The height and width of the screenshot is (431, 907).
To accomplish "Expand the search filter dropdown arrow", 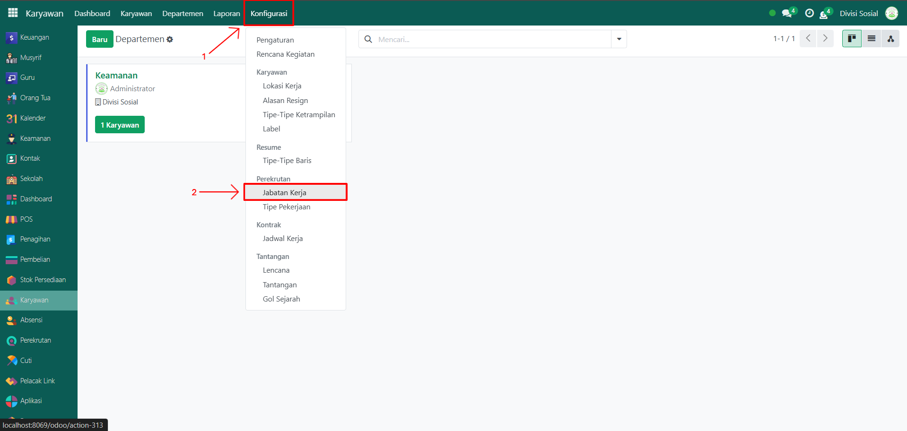I will click(x=619, y=39).
